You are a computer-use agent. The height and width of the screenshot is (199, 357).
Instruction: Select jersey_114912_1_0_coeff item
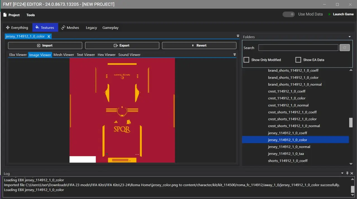[x=288, y=133]
